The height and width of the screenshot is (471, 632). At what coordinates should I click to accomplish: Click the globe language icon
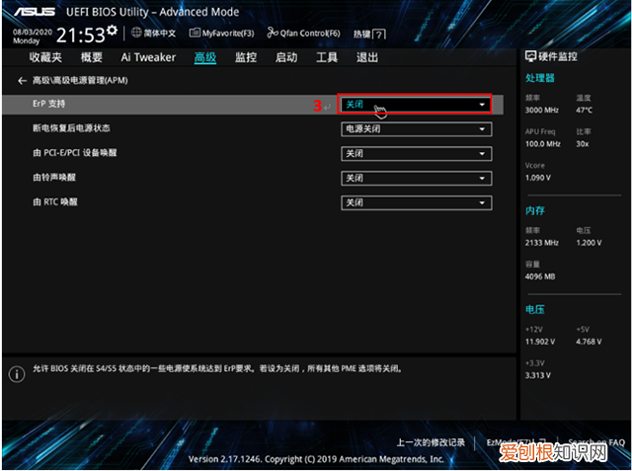[x=136, y=33]
